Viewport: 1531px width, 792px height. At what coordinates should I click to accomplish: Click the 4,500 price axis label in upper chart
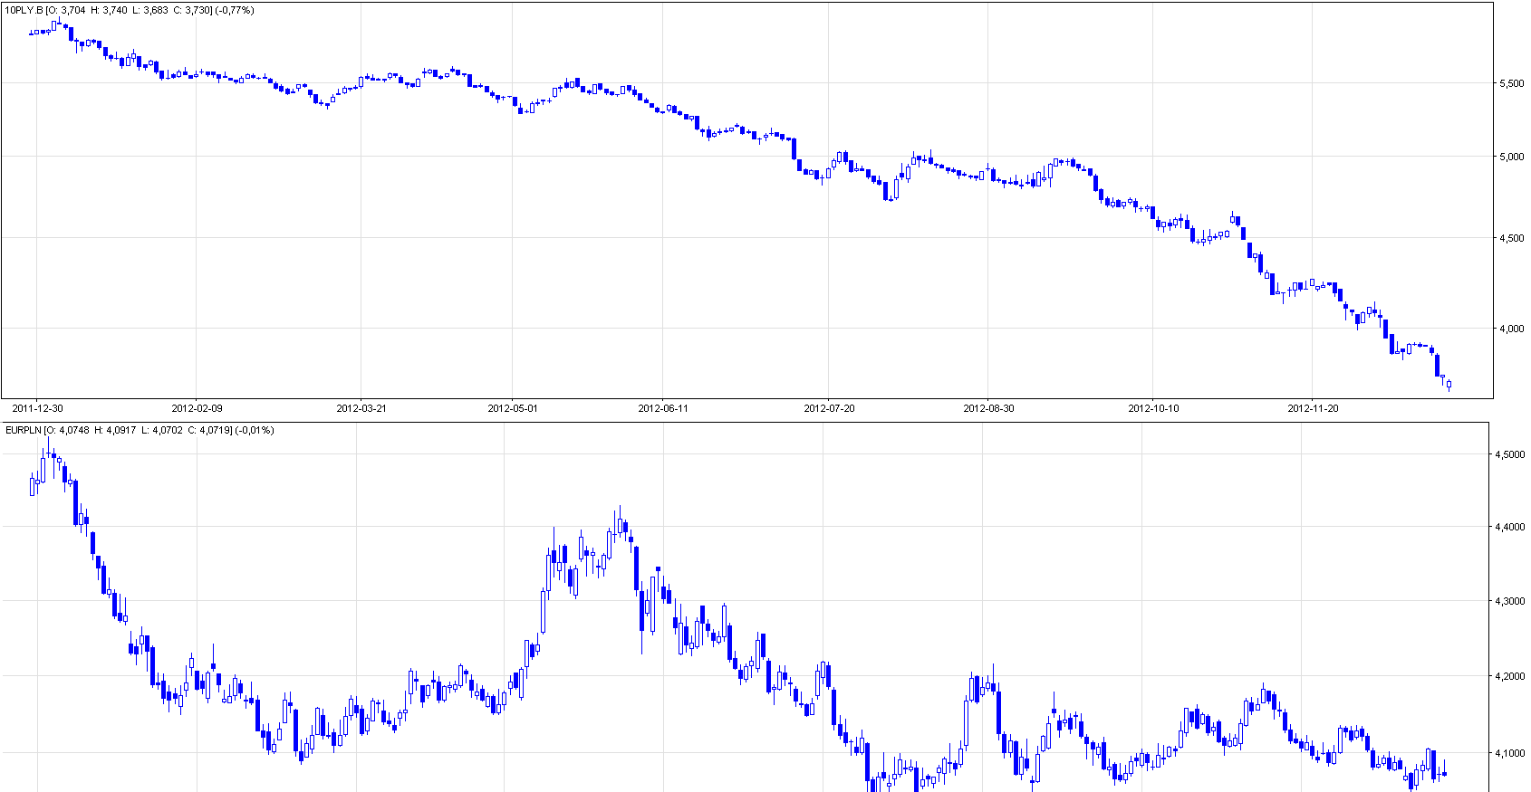(1511, 238)
